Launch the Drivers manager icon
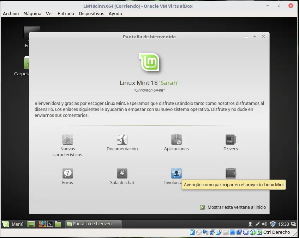 231,139
